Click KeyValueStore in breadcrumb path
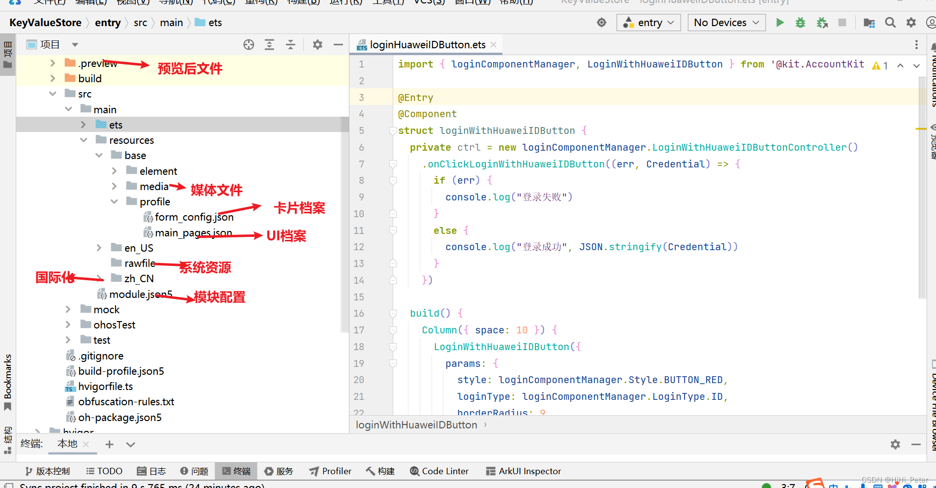Image resolution: width=936 pixels, height=488 pixels. [45, 23]
